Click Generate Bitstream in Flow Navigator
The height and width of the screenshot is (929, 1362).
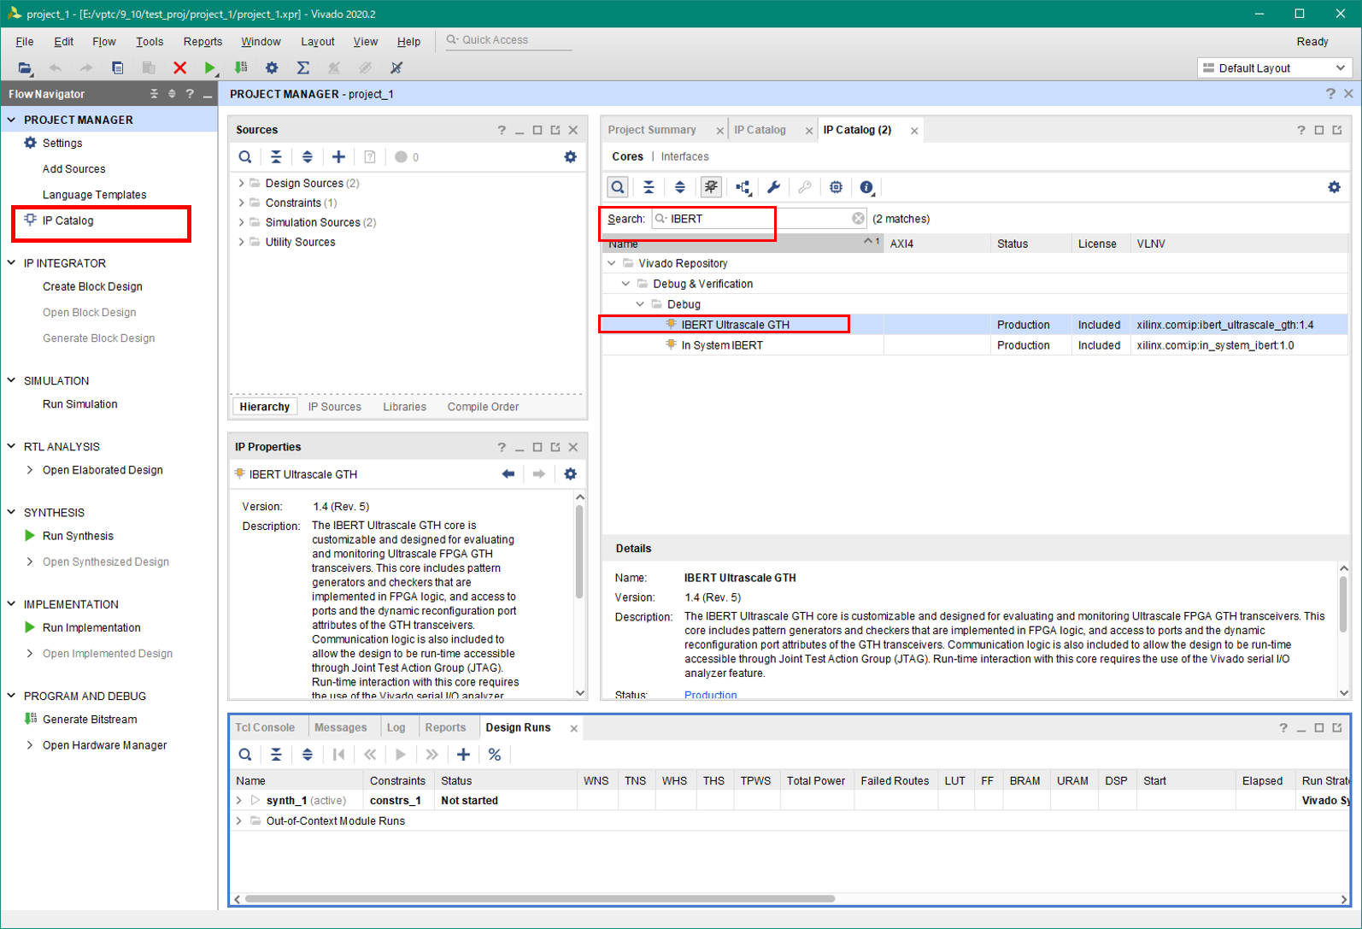[90, 720]
